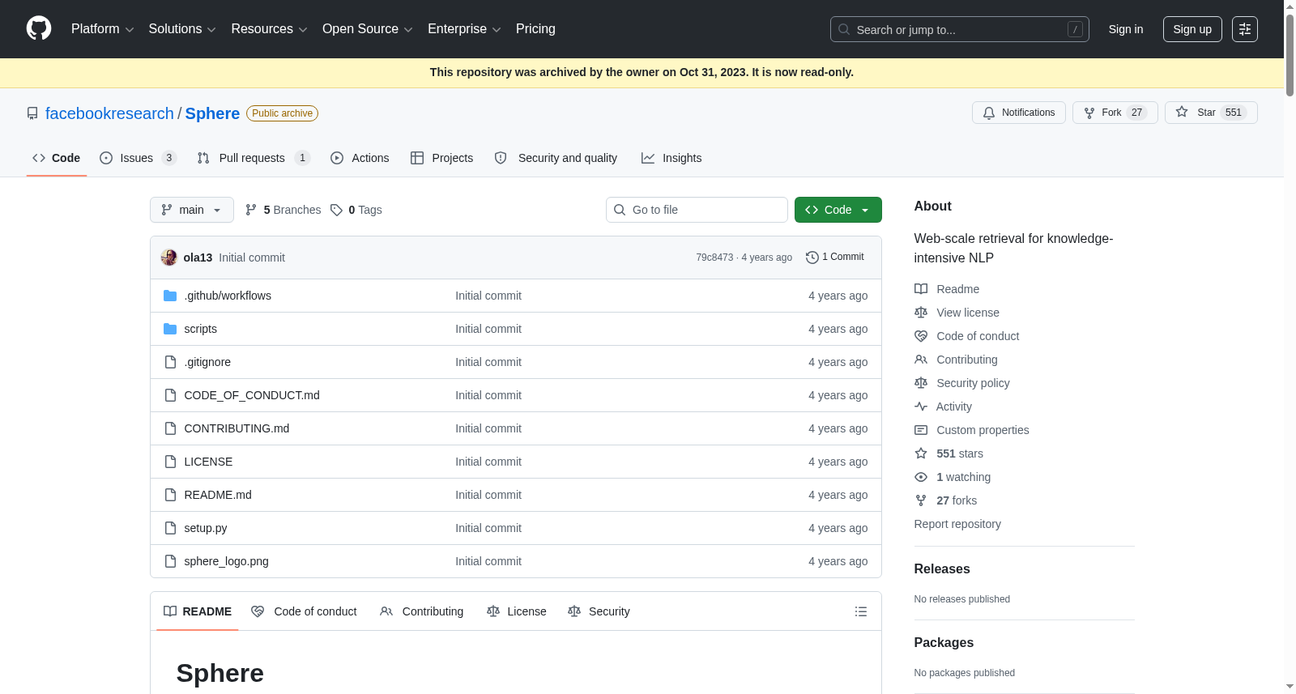Select the License tab in file viewer

point(517,611)
